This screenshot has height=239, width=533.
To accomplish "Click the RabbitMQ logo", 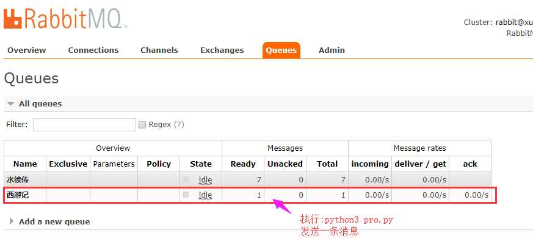I will 65,19.
